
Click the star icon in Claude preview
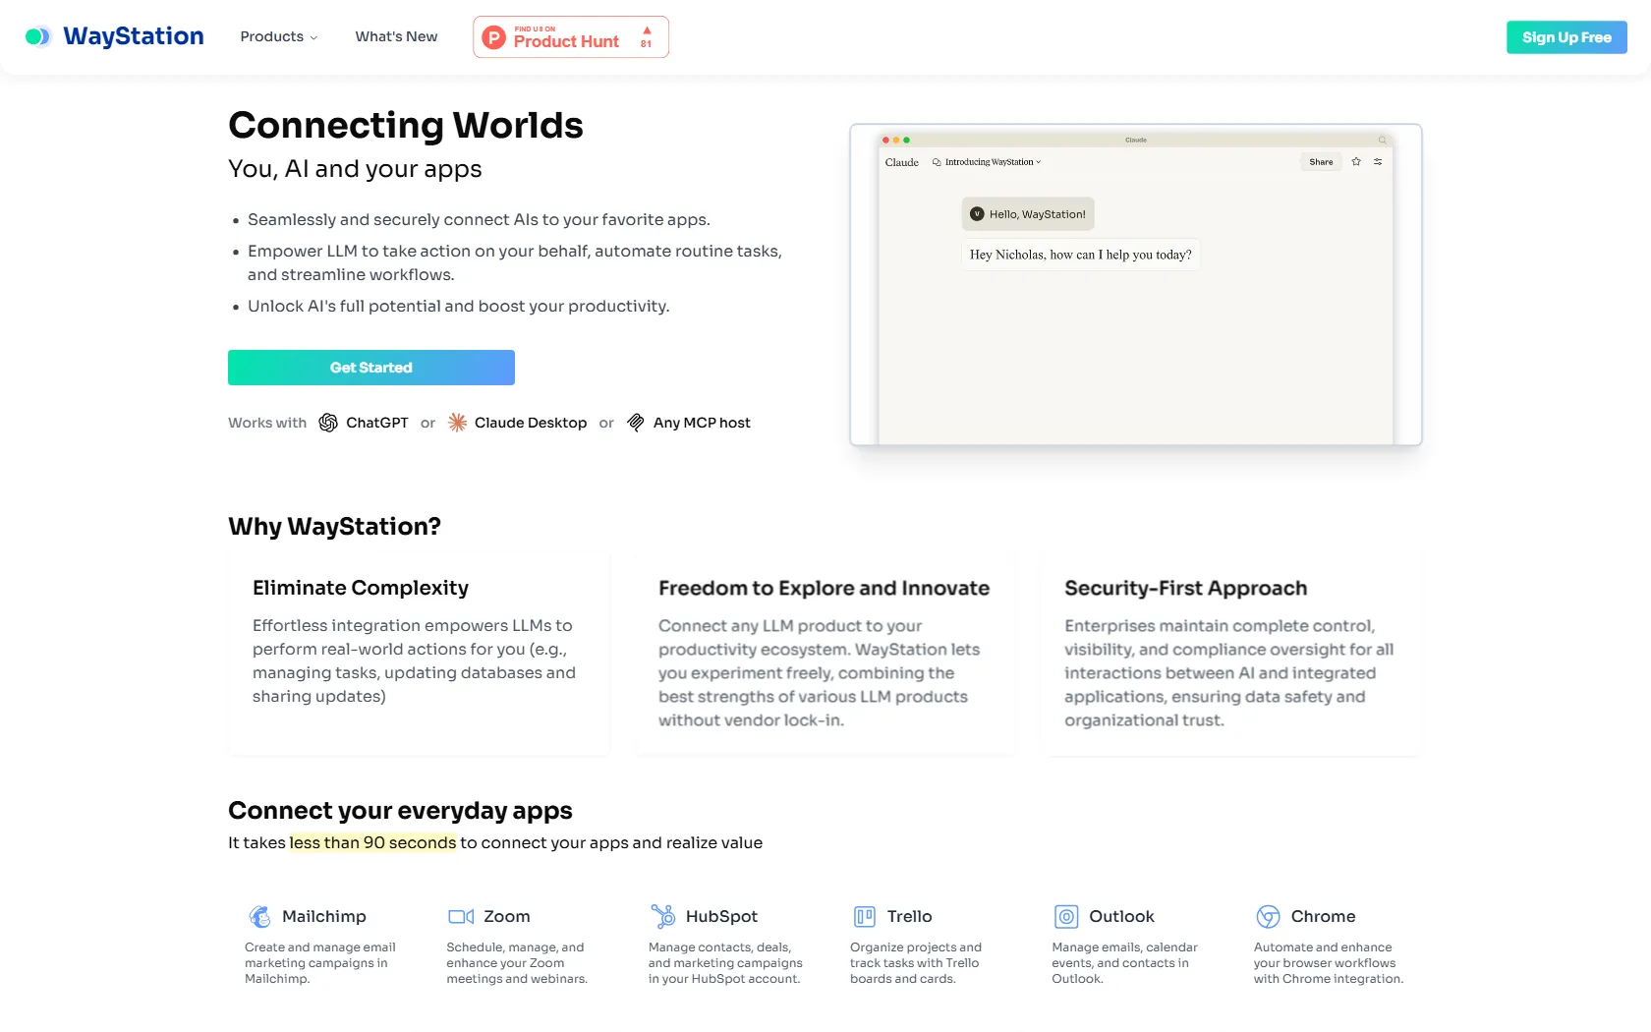pos(1356,162)
